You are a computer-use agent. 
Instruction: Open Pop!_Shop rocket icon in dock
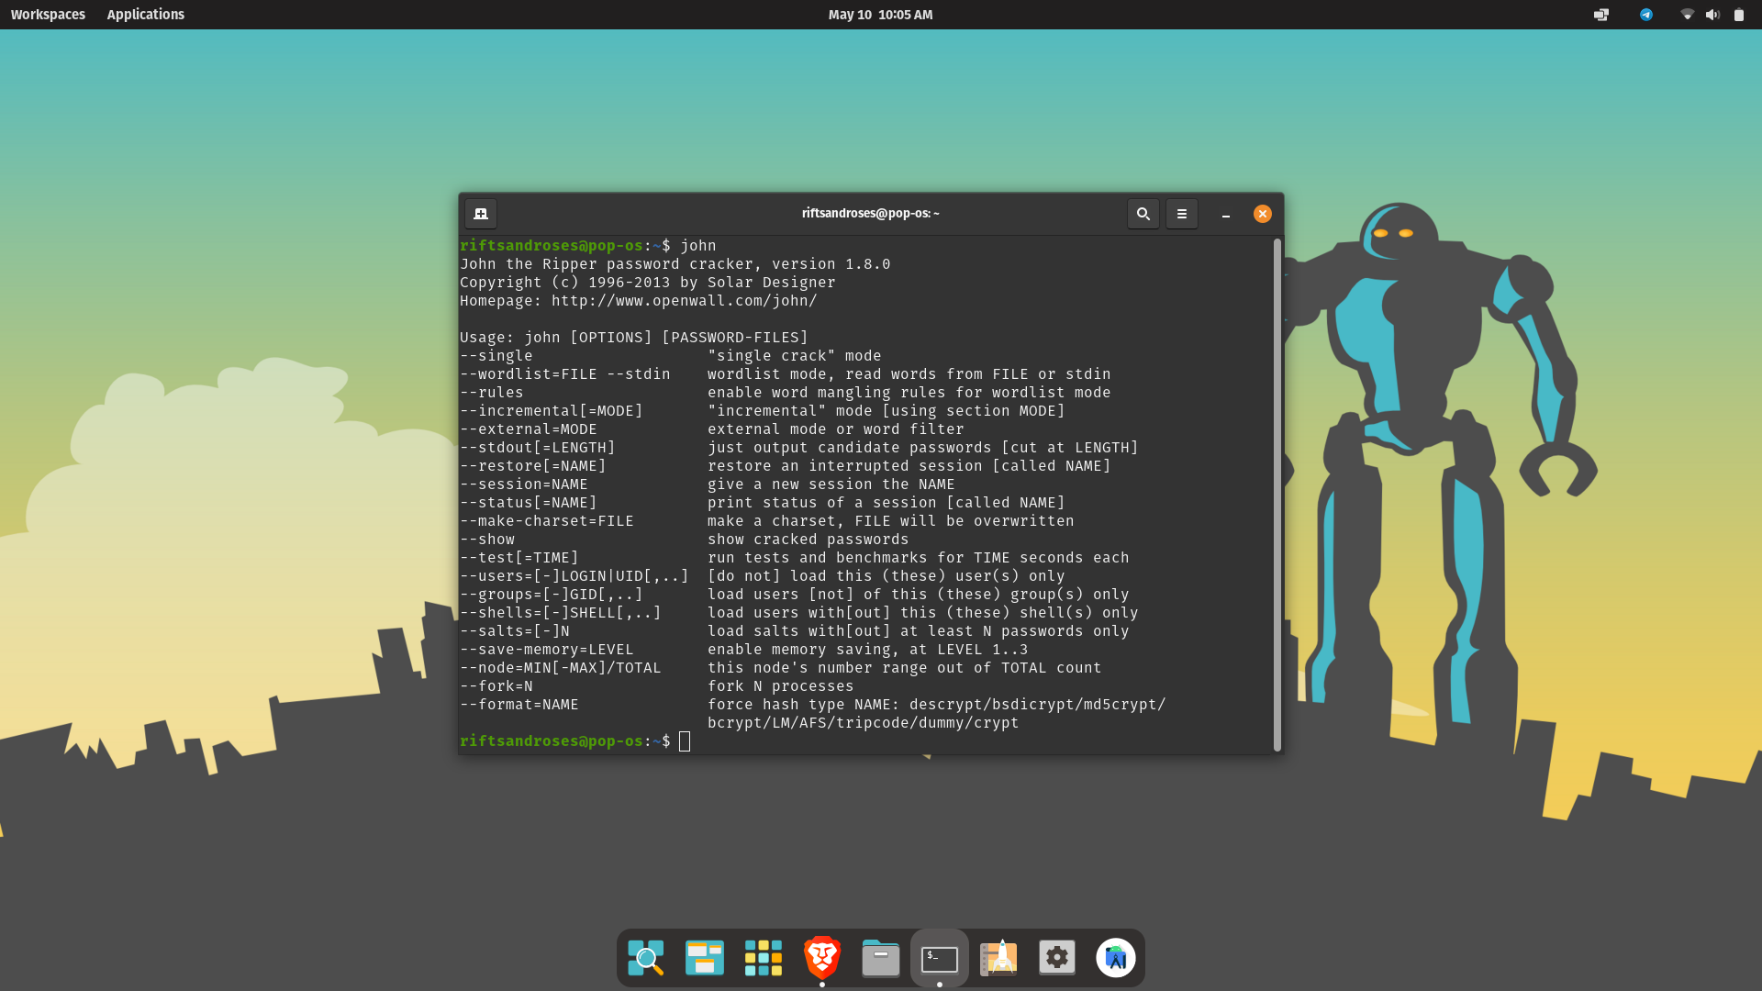coord(998,958)
